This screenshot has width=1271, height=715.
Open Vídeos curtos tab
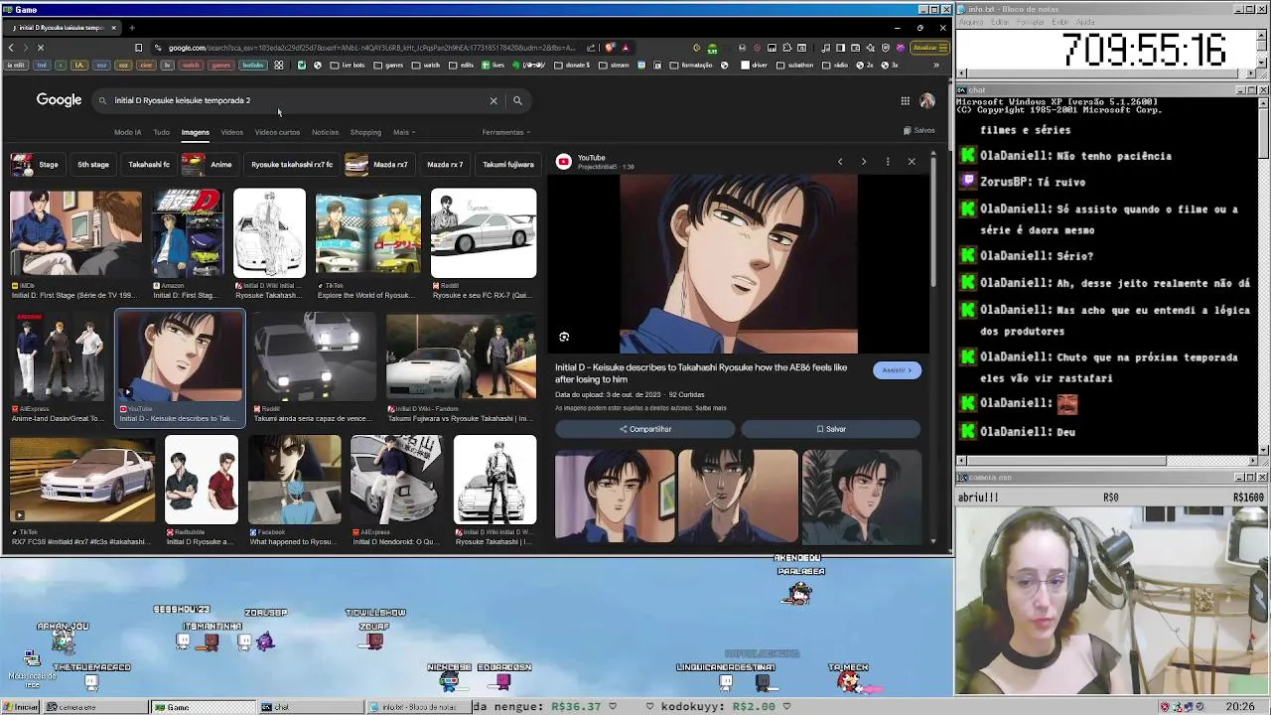(277, 132)
